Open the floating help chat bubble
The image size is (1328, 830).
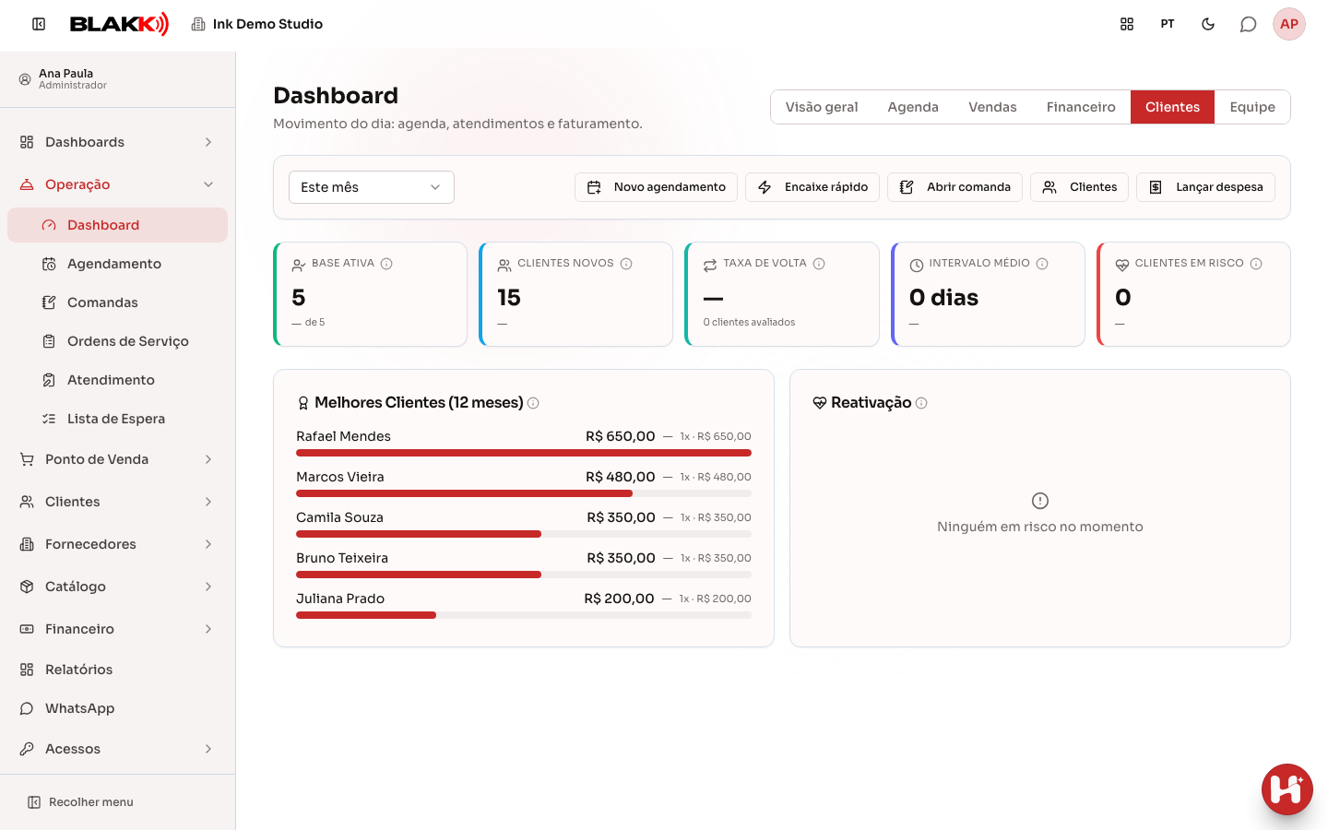tap(1287, 789)
